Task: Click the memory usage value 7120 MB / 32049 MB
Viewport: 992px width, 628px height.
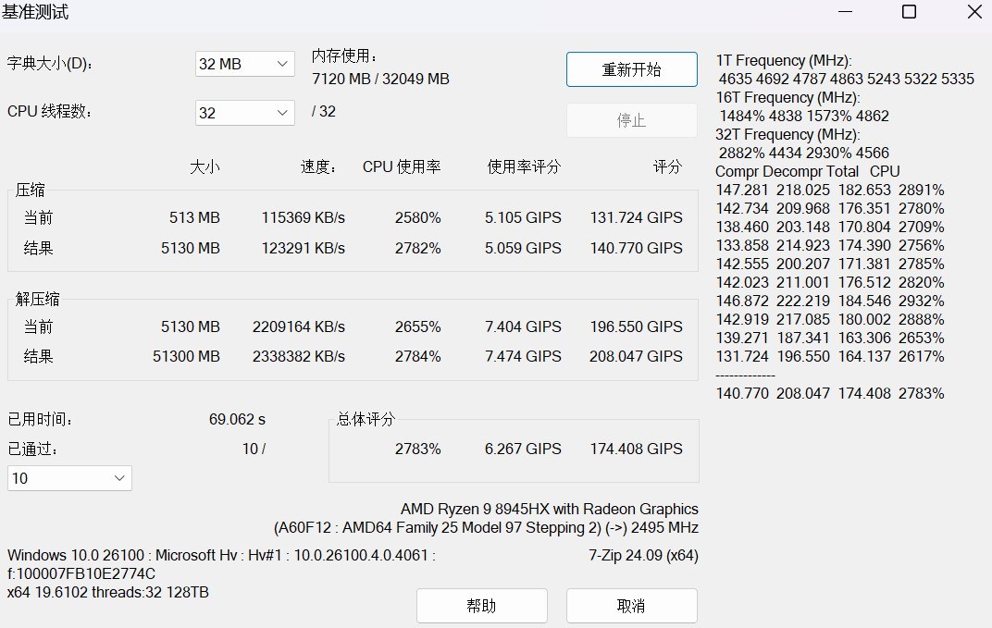Action: click(x=380, y=79)
